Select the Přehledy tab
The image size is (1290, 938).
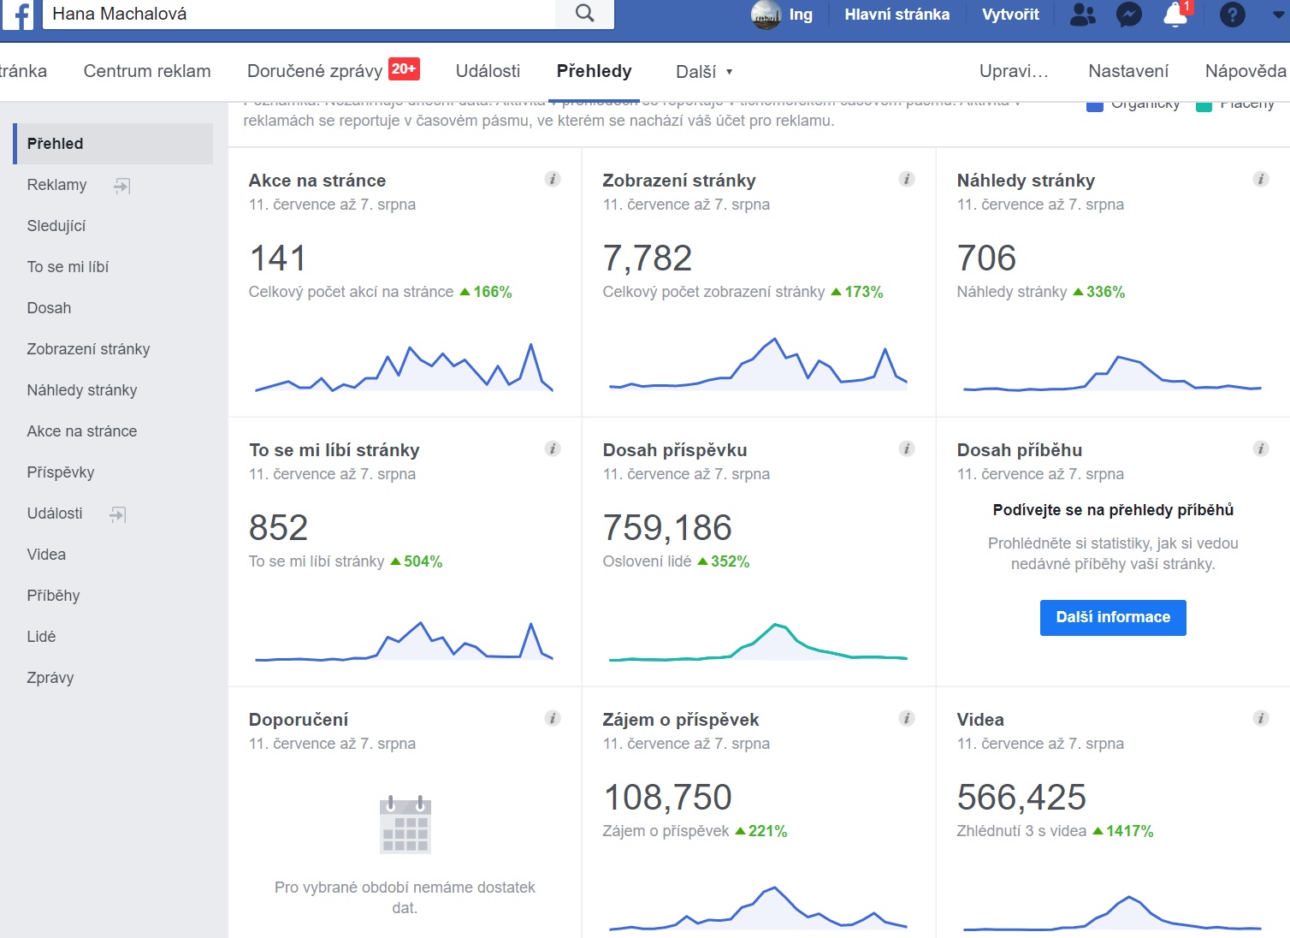594,71
